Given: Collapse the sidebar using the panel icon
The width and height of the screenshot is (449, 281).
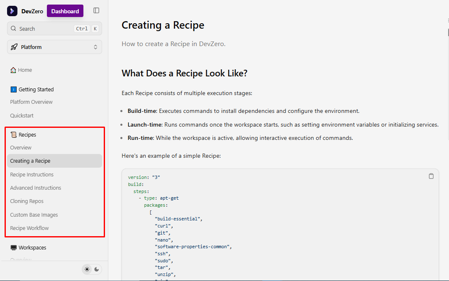Looking at the screenshot, I should pyautogui.click(x=96, y=10).
